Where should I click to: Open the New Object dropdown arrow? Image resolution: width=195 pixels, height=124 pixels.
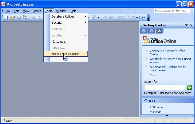[137, 18]
